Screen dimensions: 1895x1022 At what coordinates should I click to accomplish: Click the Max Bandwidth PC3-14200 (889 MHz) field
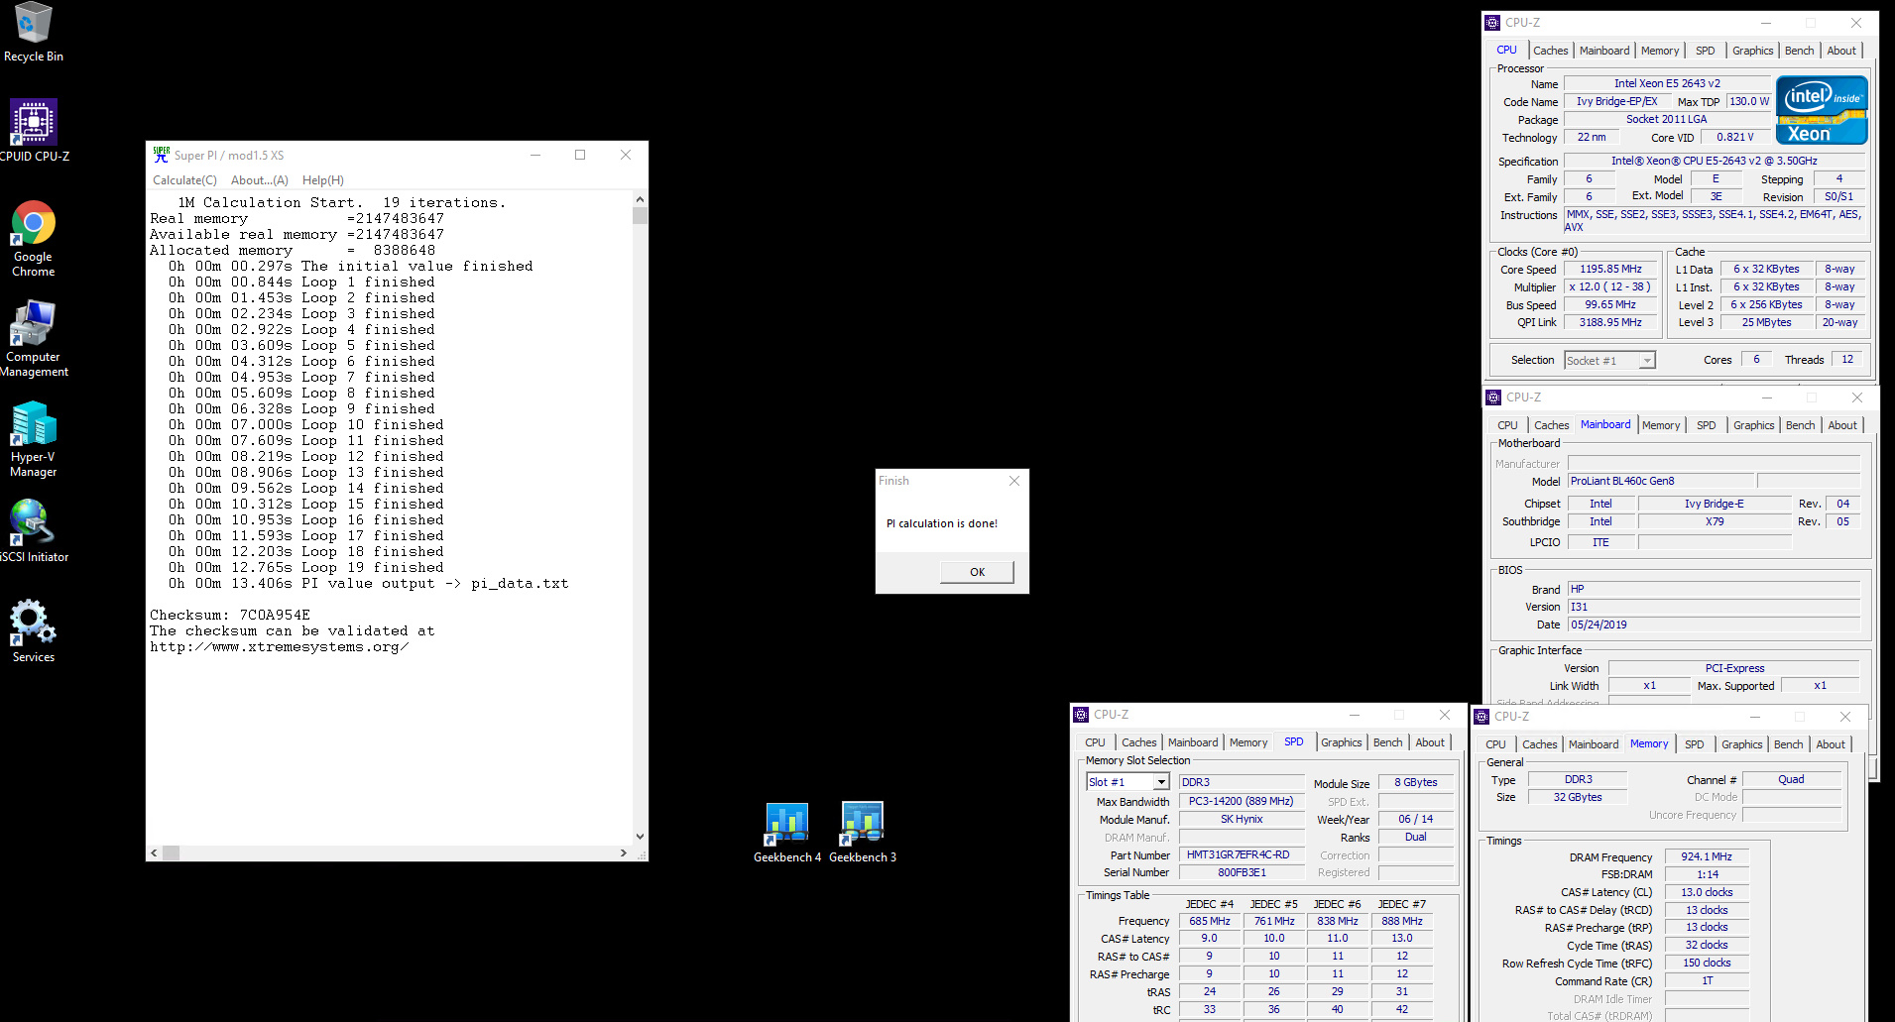coord(1241,802)
